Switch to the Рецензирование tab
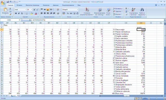The width and height of the screenshot is (166, 100). pos(68,5)
